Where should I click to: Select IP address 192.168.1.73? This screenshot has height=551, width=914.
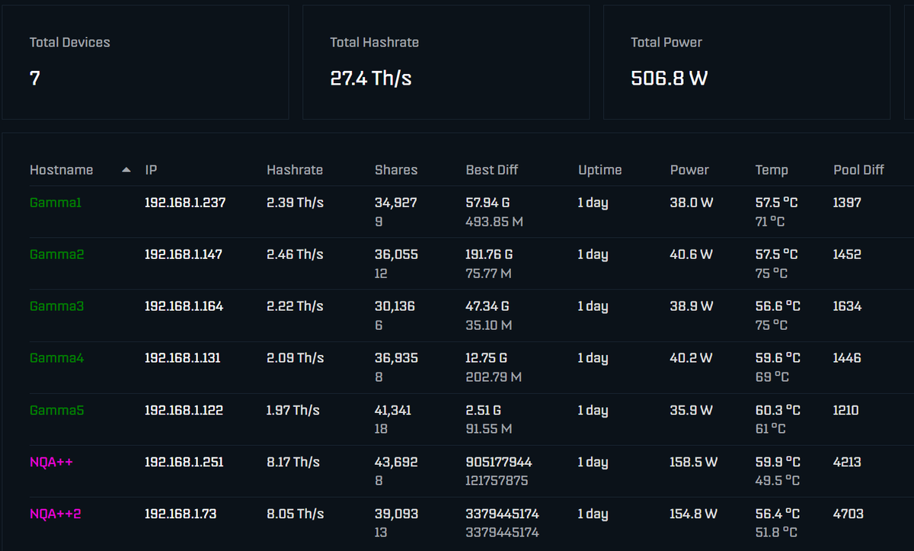click(181, 514)
